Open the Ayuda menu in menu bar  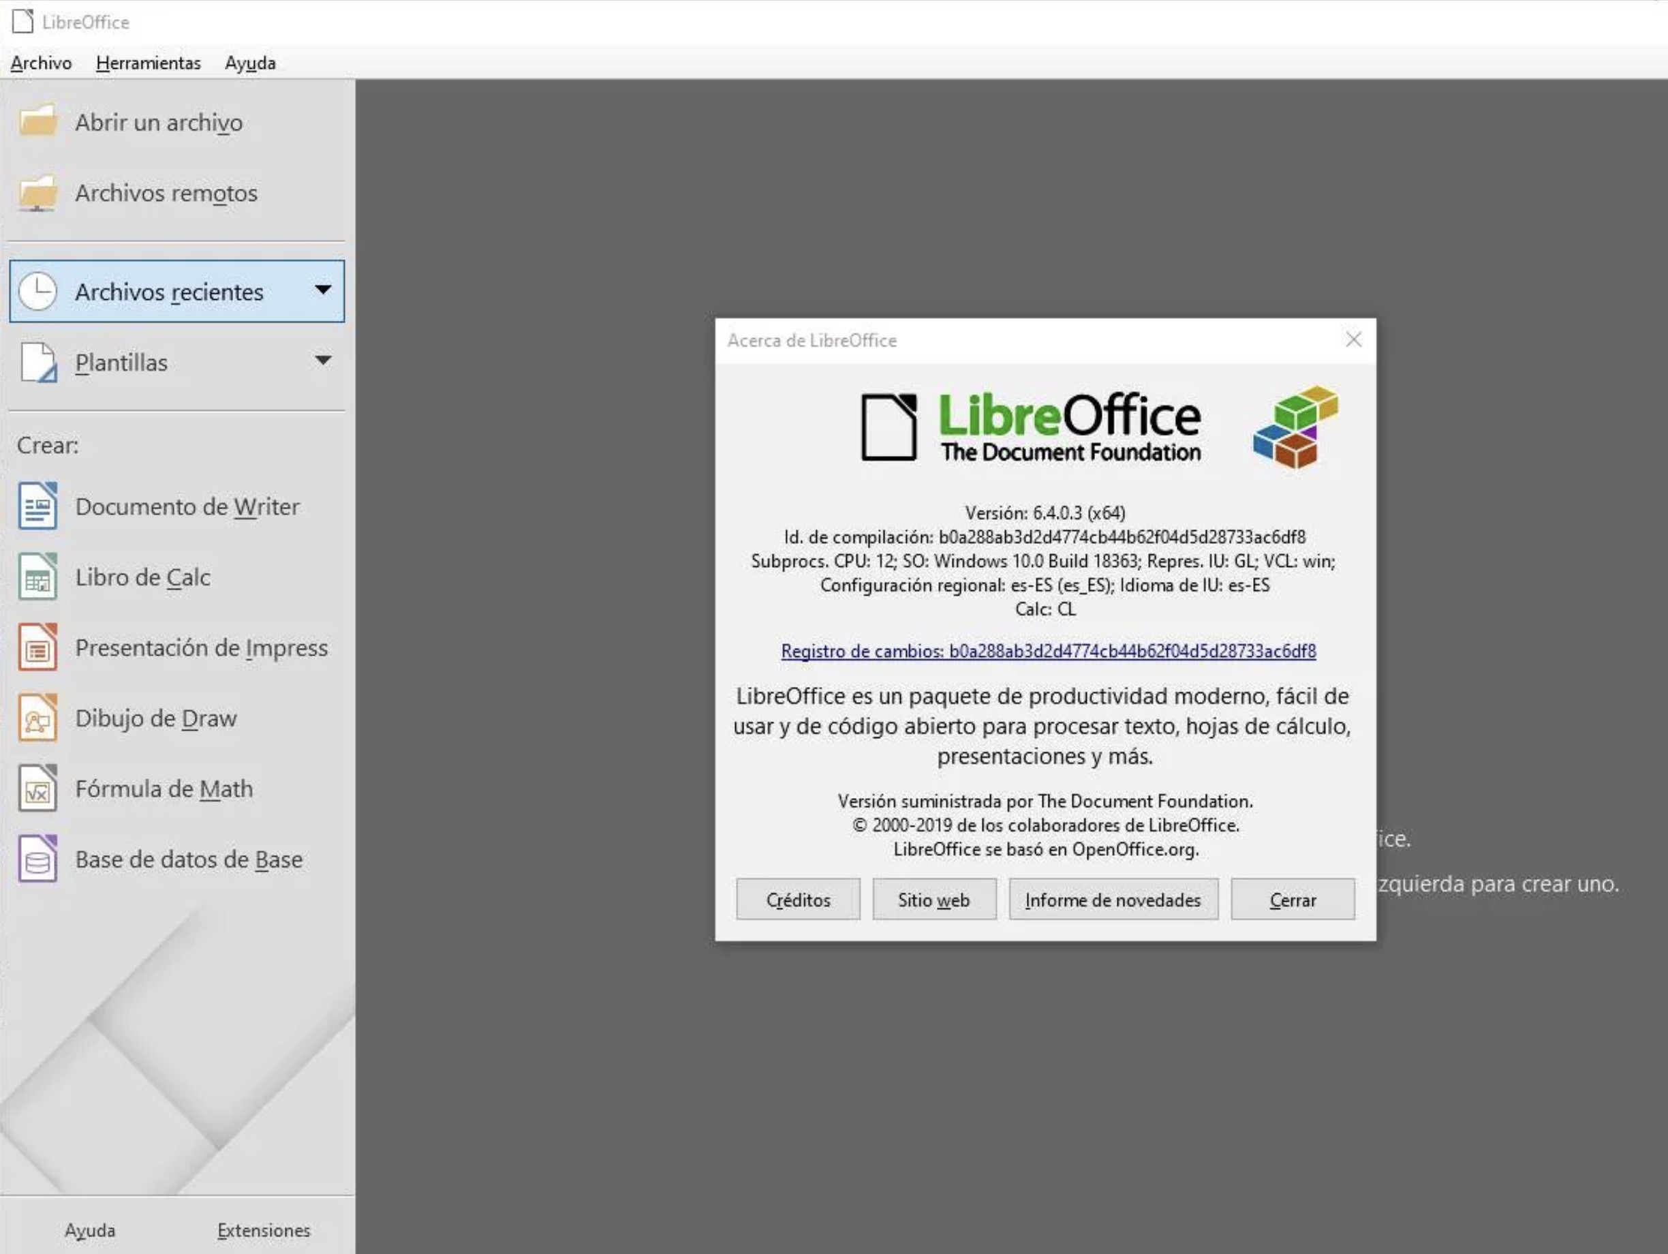point(250,63)
